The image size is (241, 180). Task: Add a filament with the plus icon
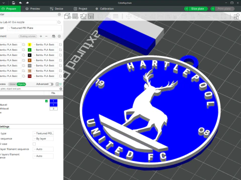[x=41, y=36]
